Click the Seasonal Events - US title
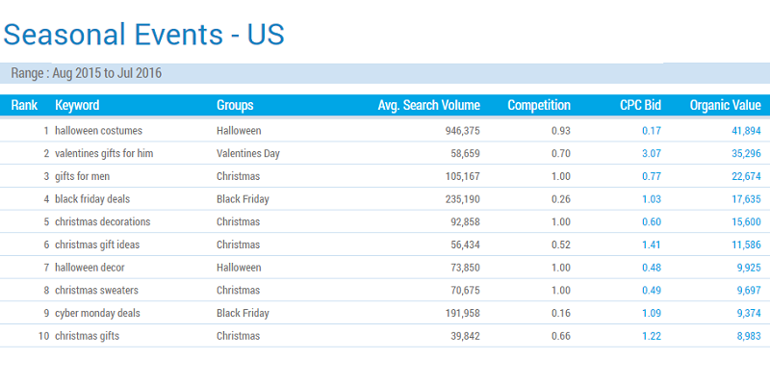This screenshot has width=770, height=386. 144,35
